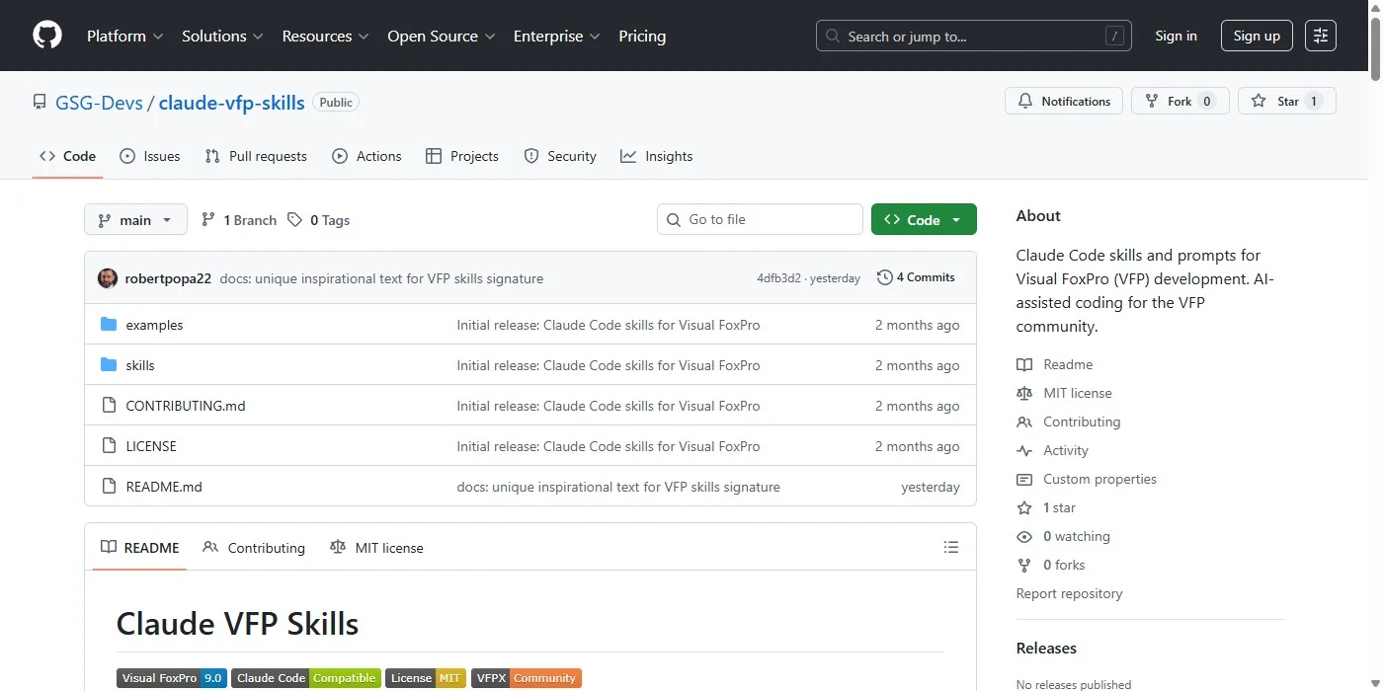Click the Sign up button
The width and height of the screenshot is (1383, 691).
point(1256,35)
